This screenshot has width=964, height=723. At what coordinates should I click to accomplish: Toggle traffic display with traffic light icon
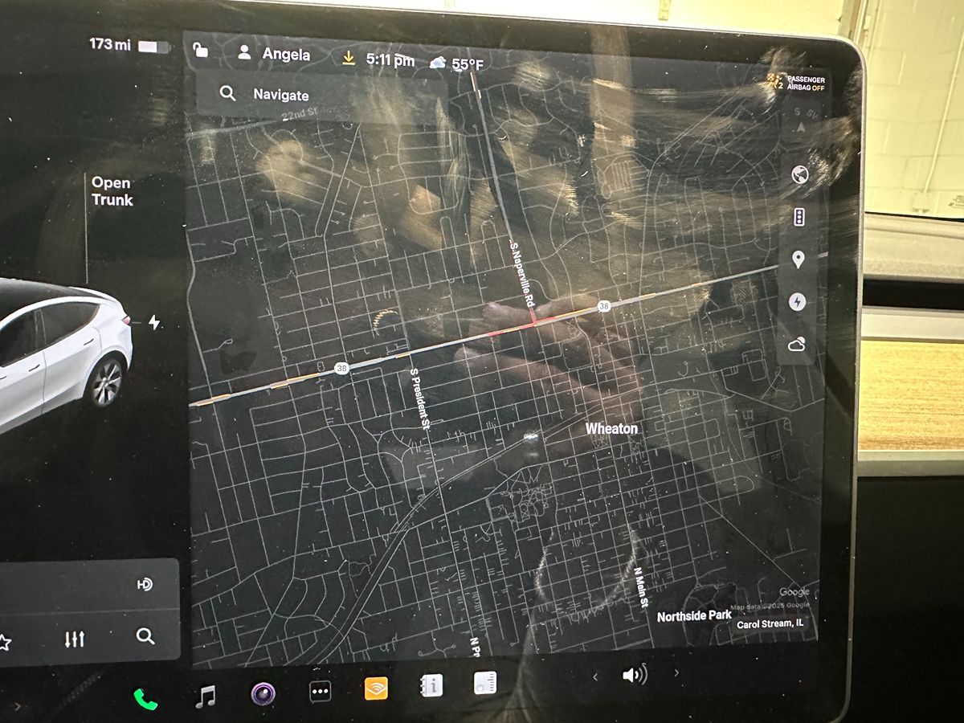[799, 217]
